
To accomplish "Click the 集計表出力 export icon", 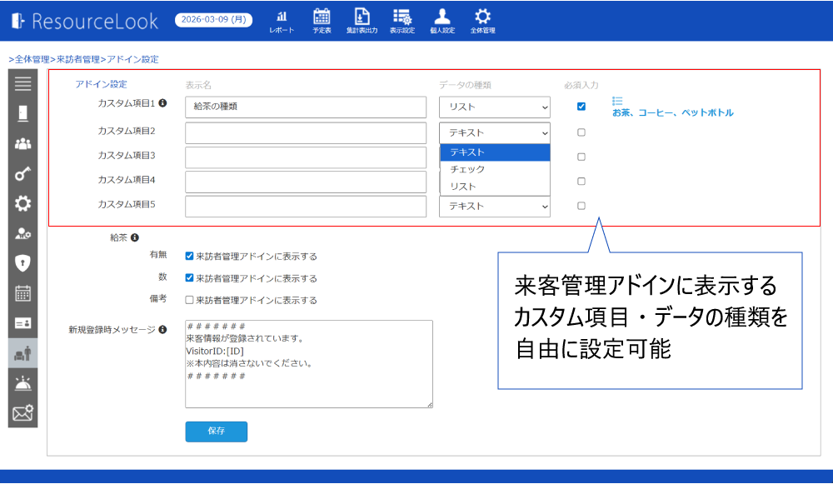I will (362, 21).
